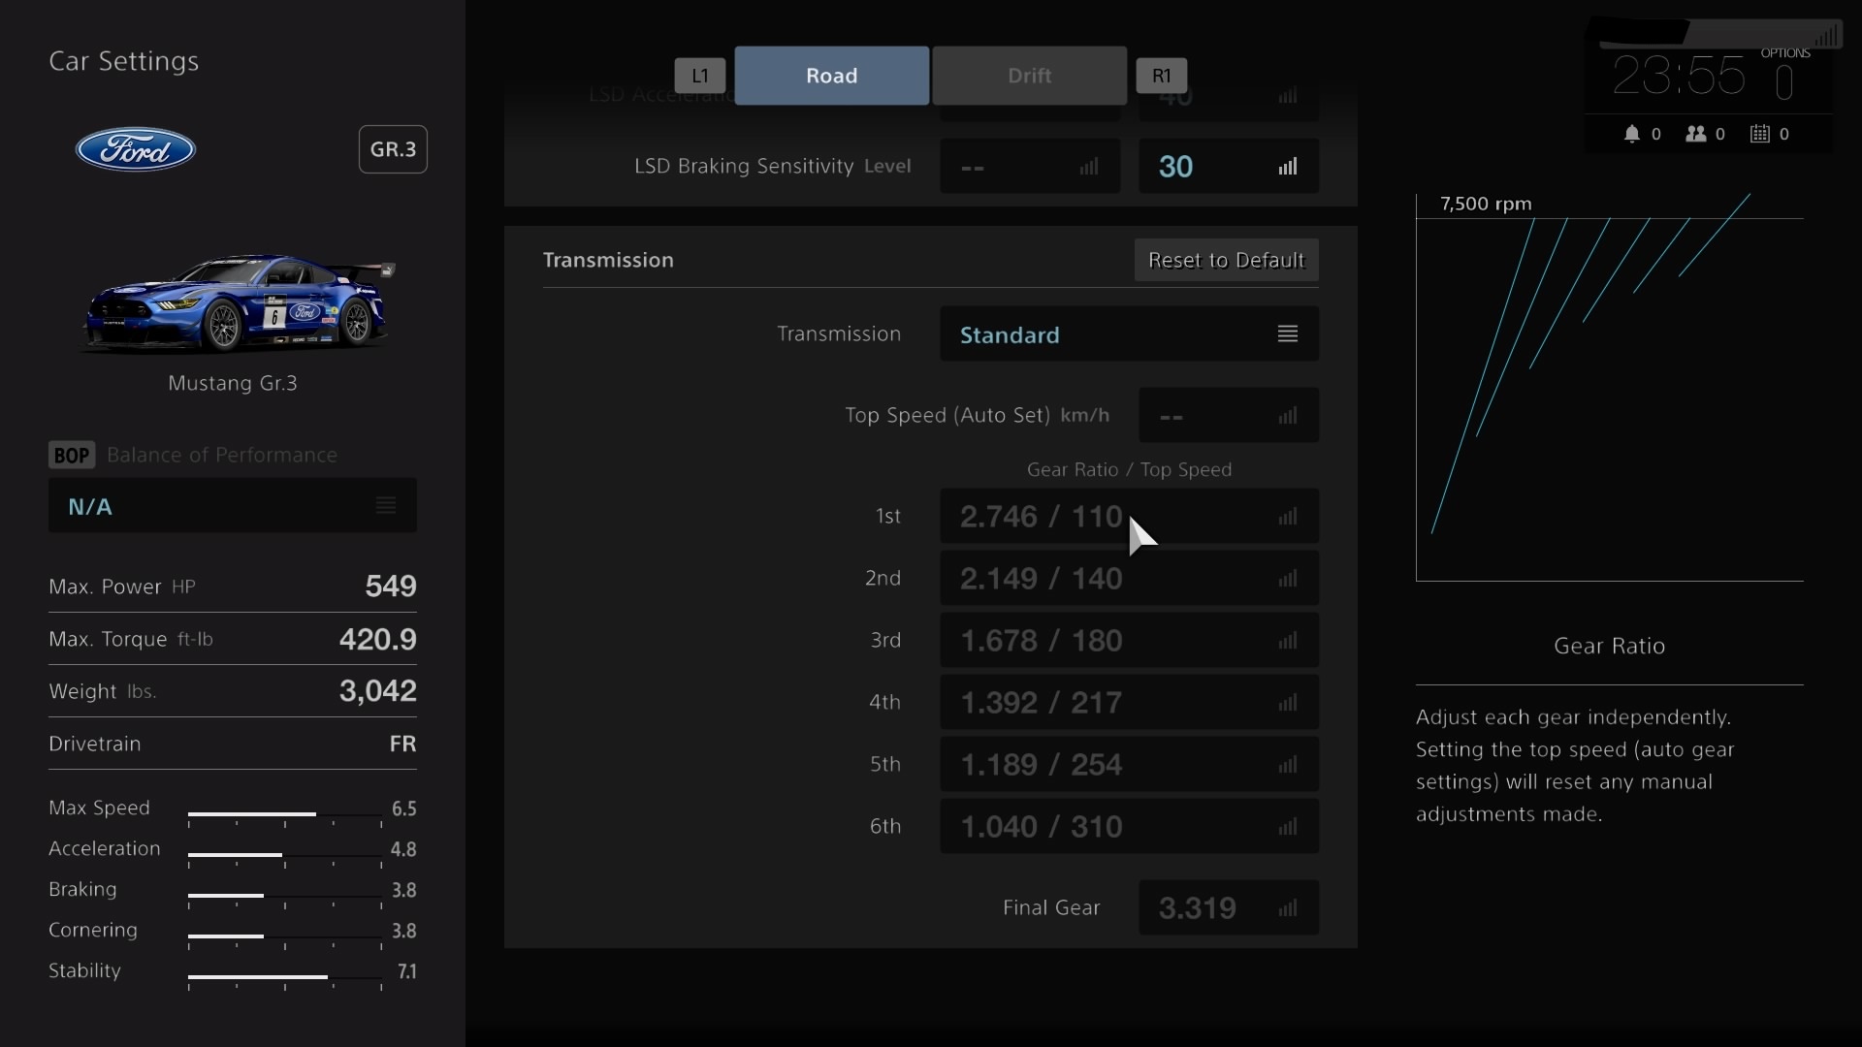The height and width of the screenshot is (1047, 1862).
Task: Click bars icon on Final Gear field
Action: pyautogui.click(x=1287, y=908)
